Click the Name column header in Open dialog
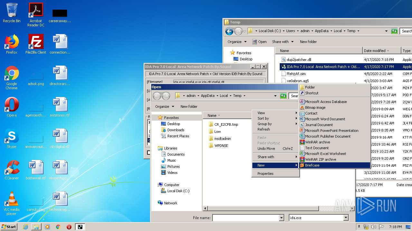412x231 pixels. 227,116
